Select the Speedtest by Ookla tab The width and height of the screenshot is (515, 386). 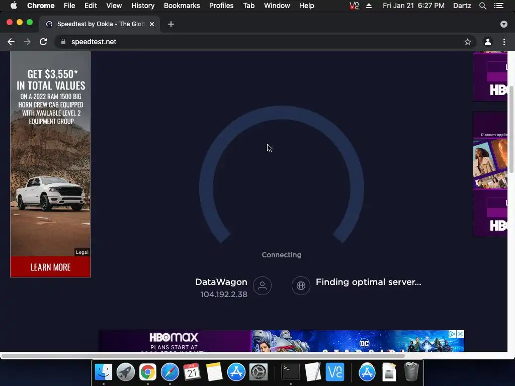coord(100,24)
